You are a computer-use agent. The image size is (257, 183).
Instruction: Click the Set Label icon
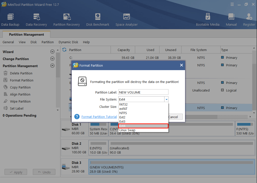point(6,108)
